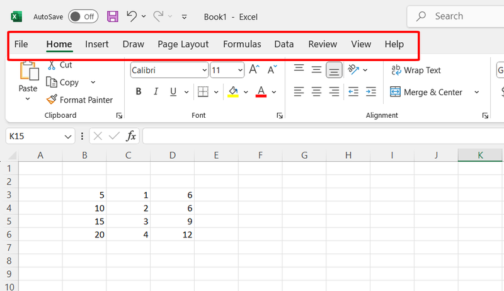This screenshot has height=291, width=504.
Task: Click inside the formula bar
Action: click(x=323, y=136)
